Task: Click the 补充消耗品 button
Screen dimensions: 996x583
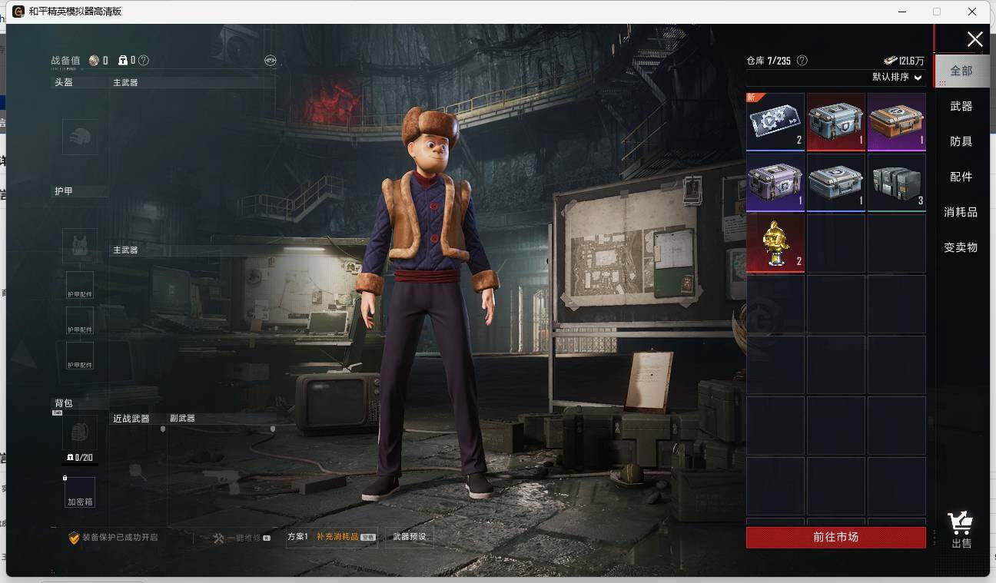Action: pos(346,537)
